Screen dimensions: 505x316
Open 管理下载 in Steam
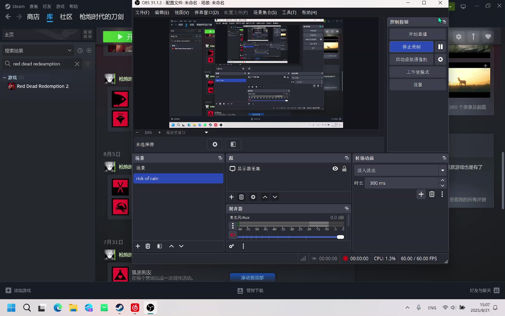point(250,290)
